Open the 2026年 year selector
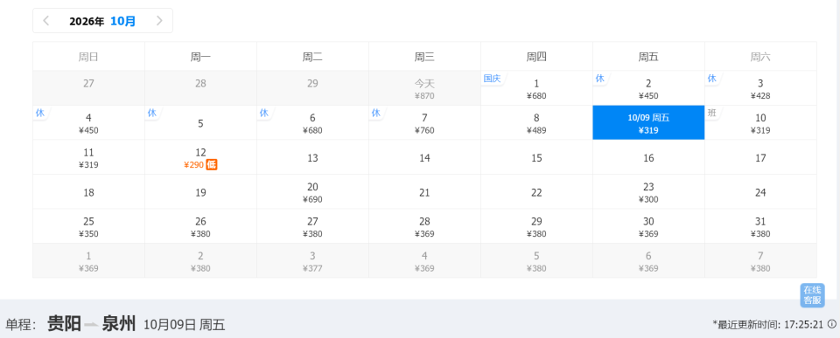Screen dimensions: 840x338 click(87, 21)
